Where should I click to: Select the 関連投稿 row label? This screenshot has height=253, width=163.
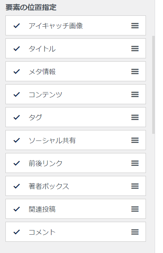point(42,209)
